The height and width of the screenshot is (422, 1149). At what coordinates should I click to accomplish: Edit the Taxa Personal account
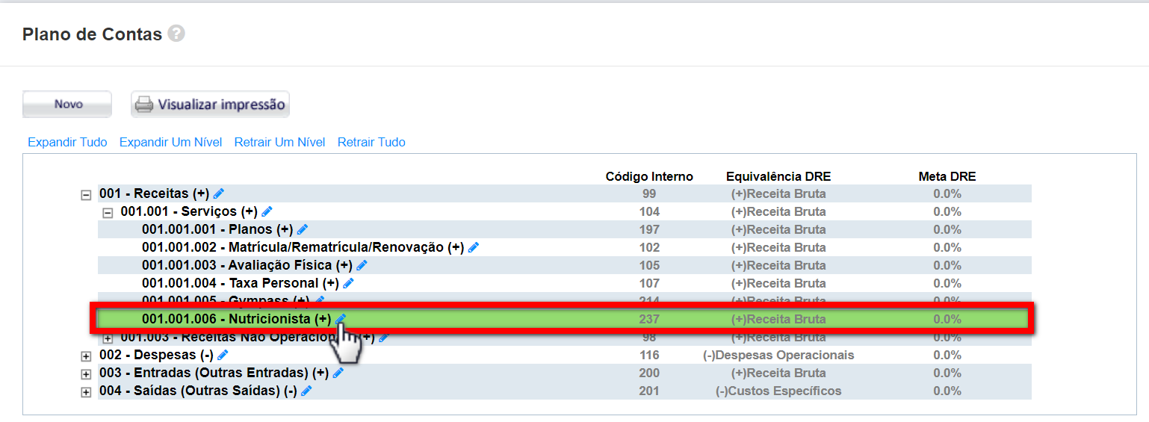coord(348,284)
